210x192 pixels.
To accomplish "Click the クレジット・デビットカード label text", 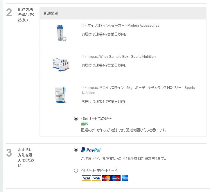I will pyautogui.click(x=99, y=171).
